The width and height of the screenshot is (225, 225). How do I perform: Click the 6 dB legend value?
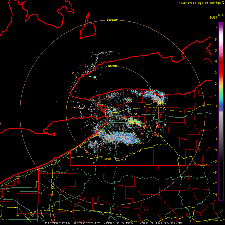pos(216,39)
